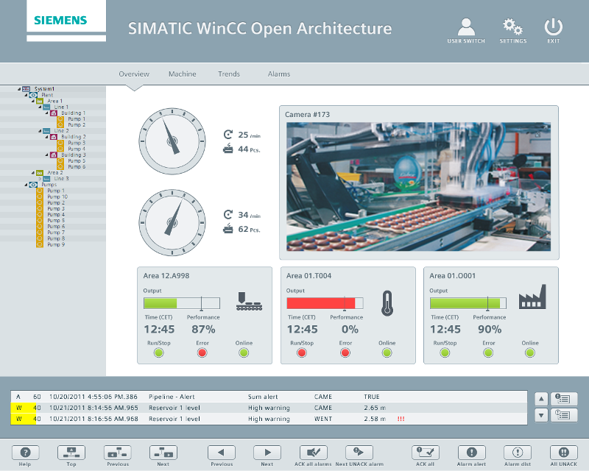Click the factory icon in Area 01.O001
This screenshot has width=589, height=471.
click(532, 297)
